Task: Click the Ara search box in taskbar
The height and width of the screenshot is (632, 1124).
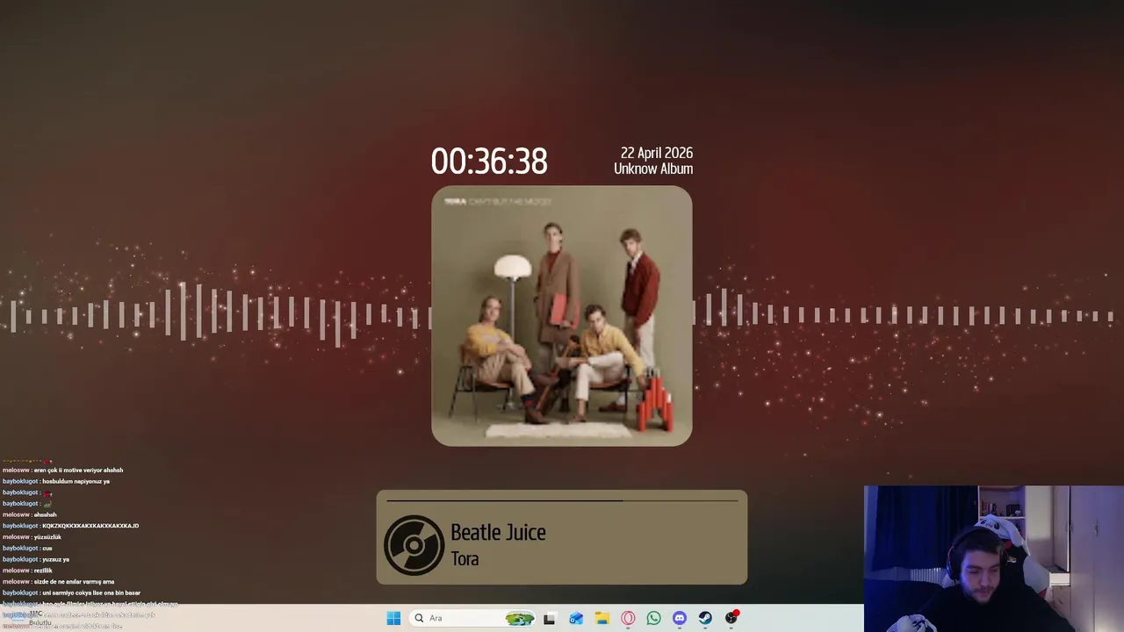Action: click(472, 618)
